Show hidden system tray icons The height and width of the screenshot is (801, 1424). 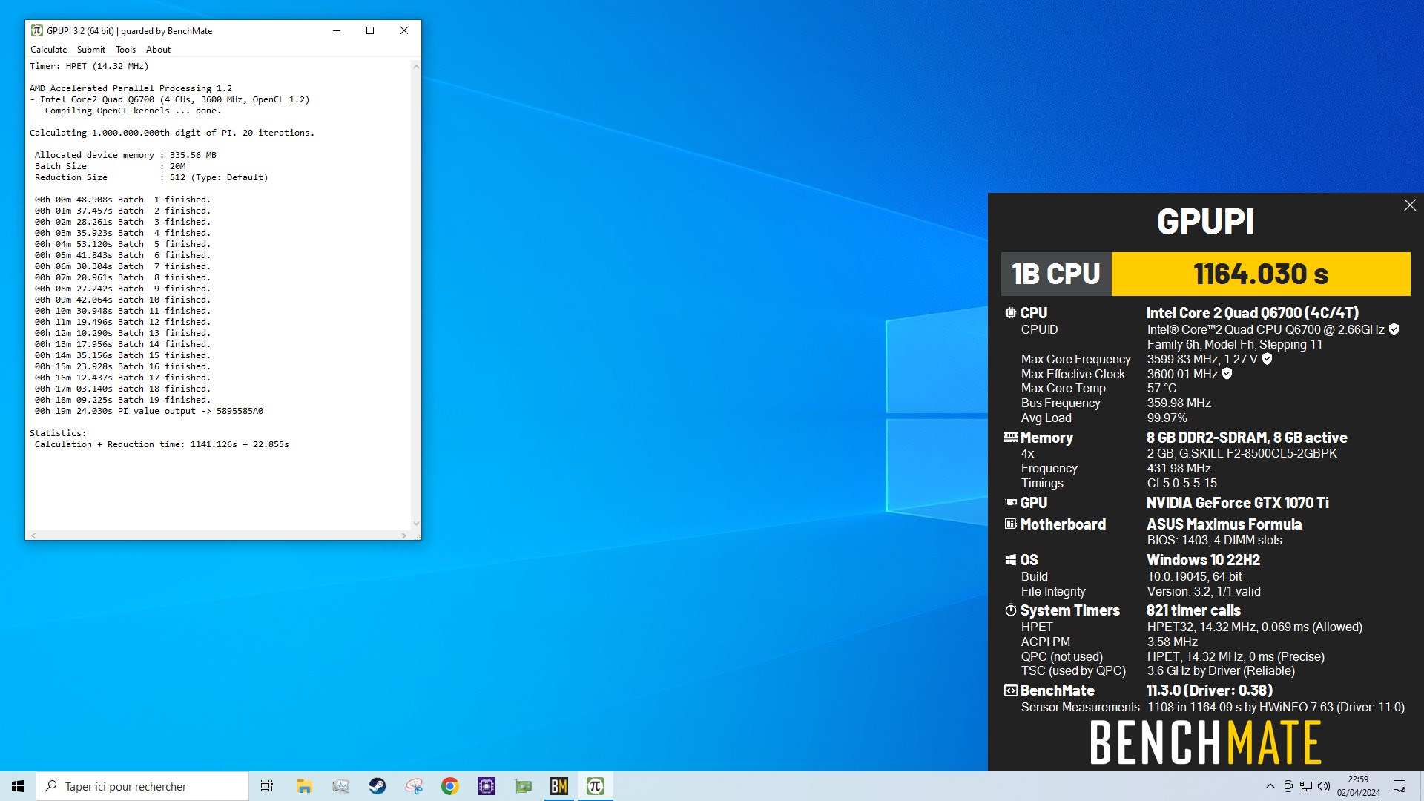point(1270,786)
